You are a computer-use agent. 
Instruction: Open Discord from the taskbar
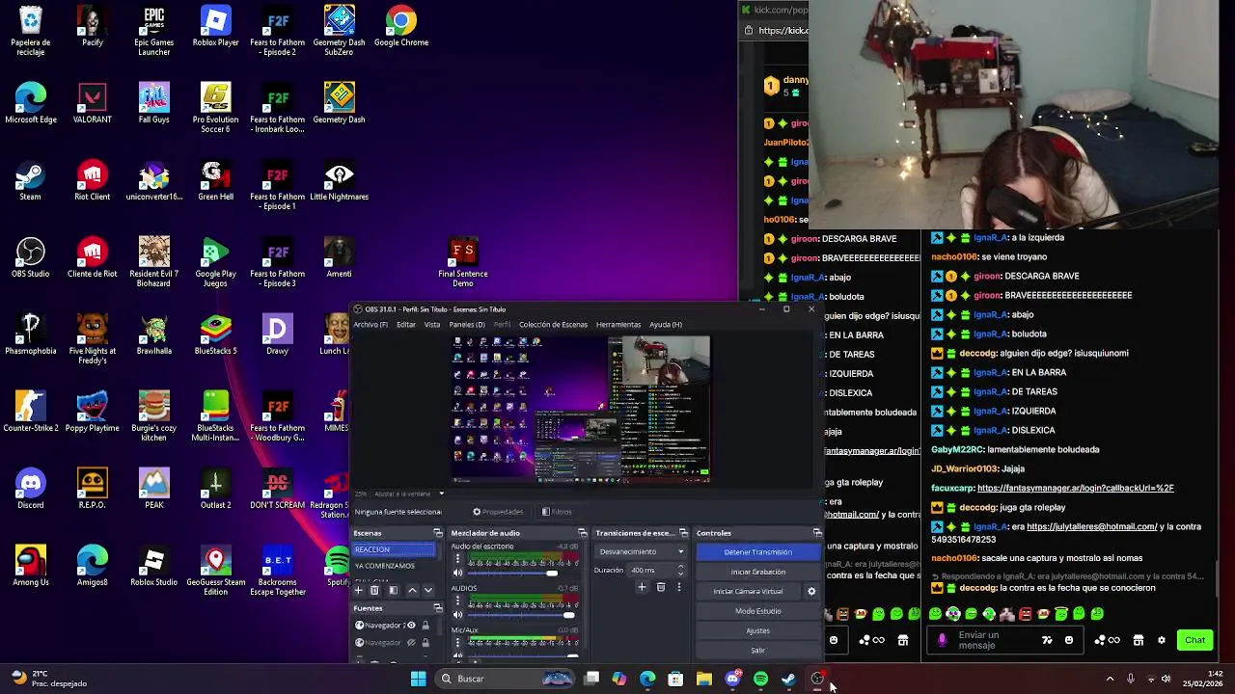732,679
